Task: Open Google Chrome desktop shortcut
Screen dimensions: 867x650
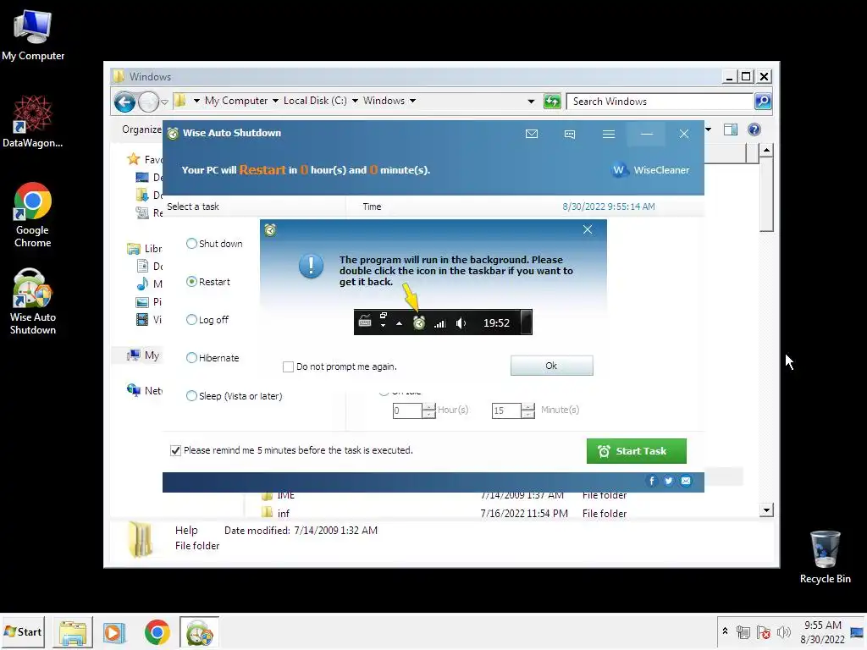Action: 33,216
